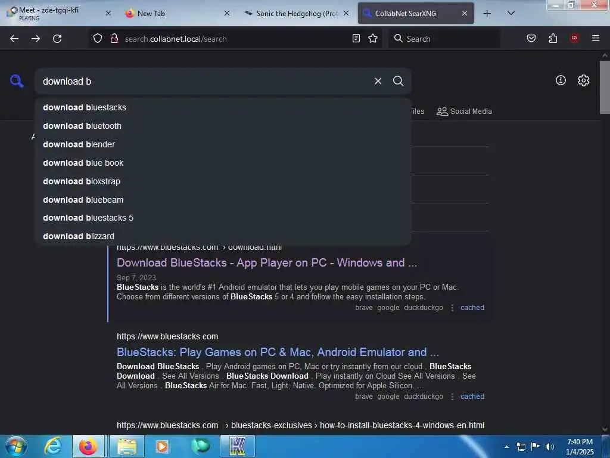Choose suggestion download blender

pyautogui.click(x=223, y=144)
